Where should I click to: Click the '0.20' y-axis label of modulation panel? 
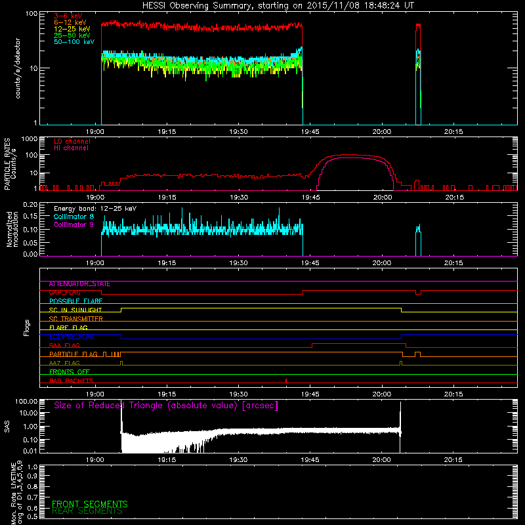click(x=30, y=205)
